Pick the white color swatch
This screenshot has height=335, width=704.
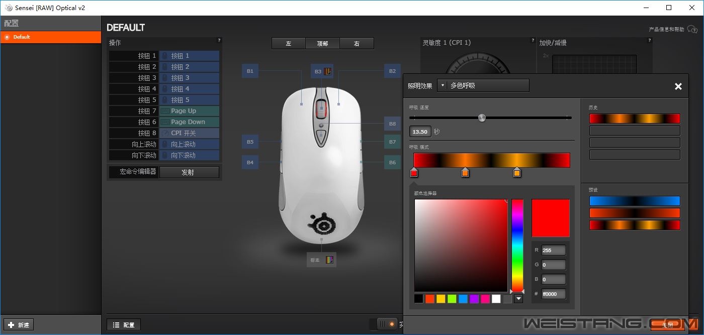(x=496, y=299)
